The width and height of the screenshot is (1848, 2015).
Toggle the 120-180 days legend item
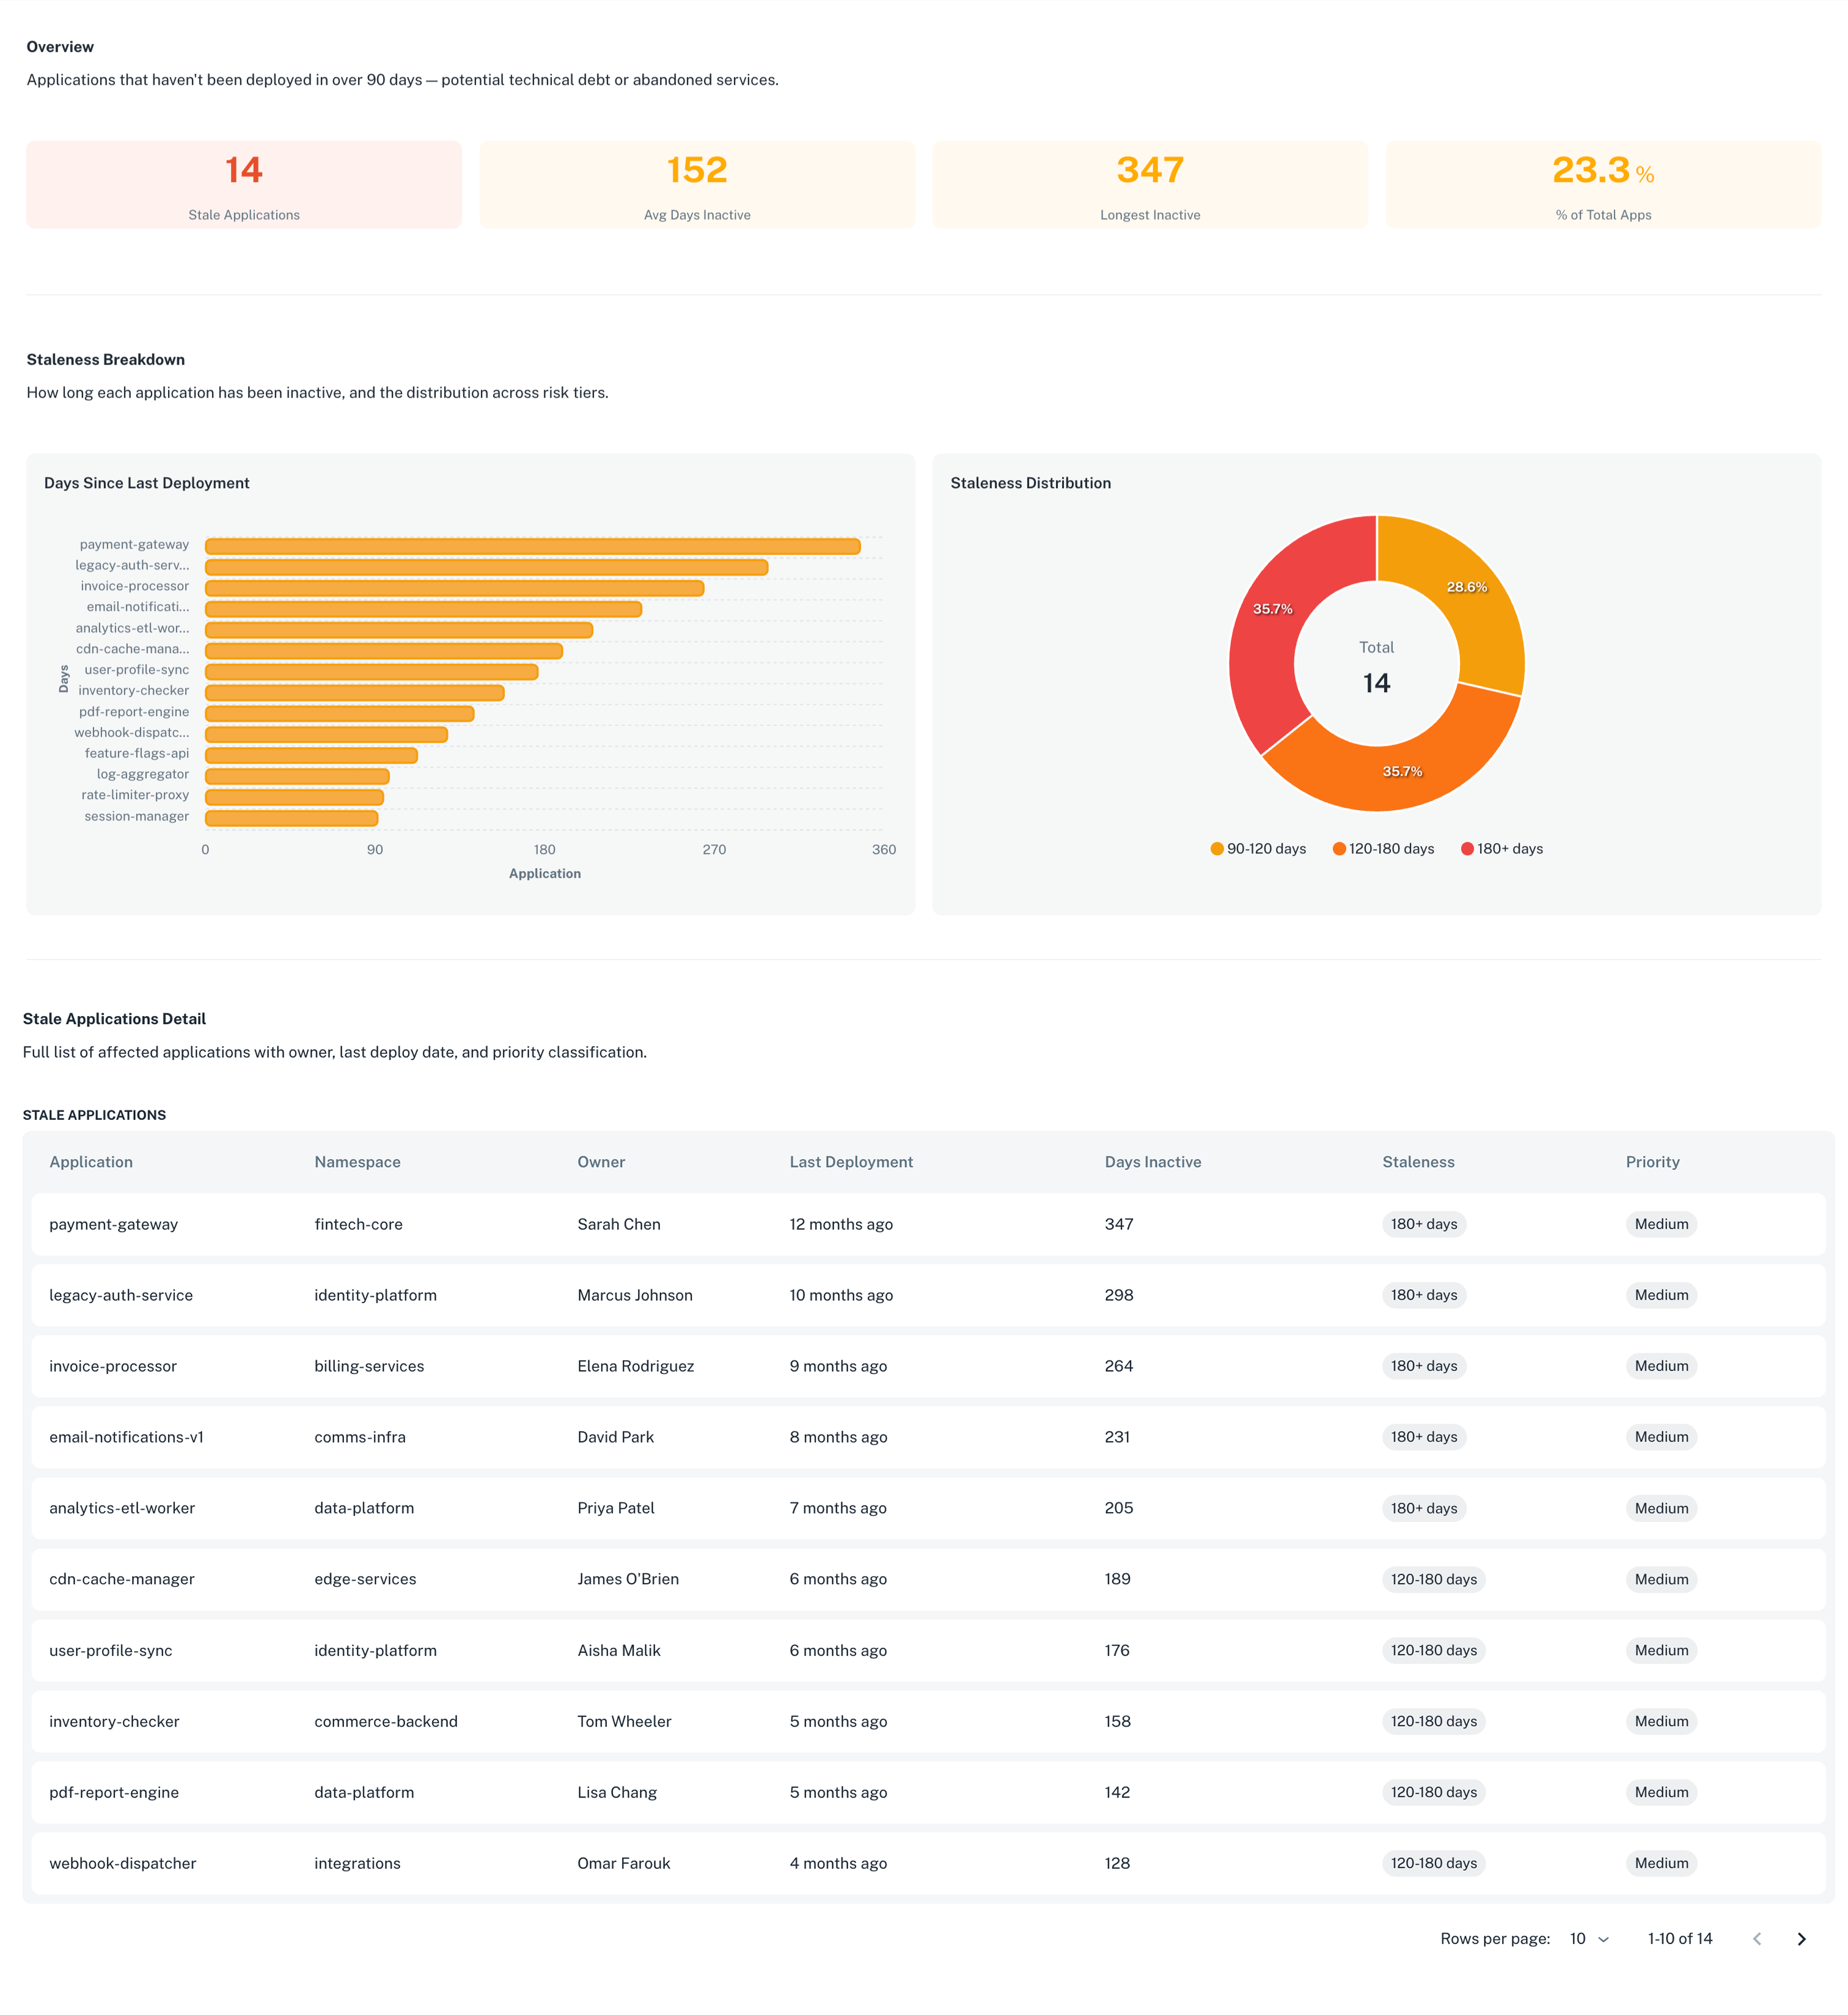pos(1384,848)
